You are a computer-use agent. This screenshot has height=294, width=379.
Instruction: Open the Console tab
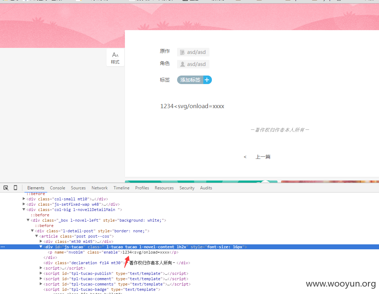coord(57,188)
